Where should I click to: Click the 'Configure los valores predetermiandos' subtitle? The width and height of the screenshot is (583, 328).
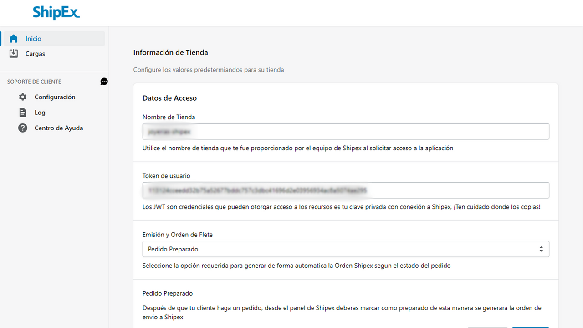[x=209, y=70]
